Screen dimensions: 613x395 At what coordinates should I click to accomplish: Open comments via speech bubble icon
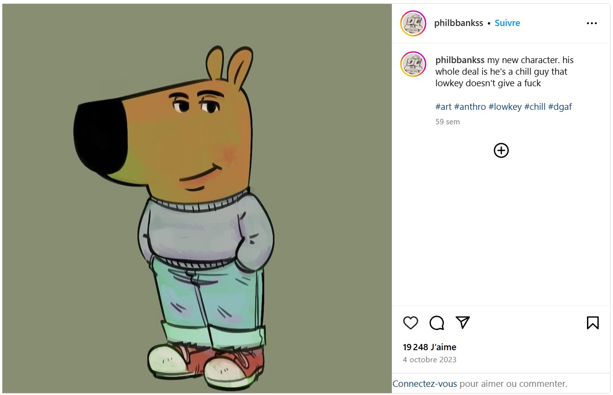pyautogui.click(x=437, y=323)
